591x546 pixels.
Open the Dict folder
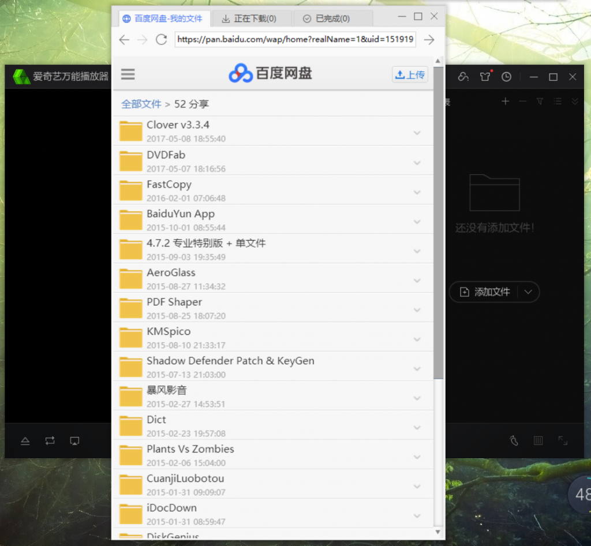[273, 425]
